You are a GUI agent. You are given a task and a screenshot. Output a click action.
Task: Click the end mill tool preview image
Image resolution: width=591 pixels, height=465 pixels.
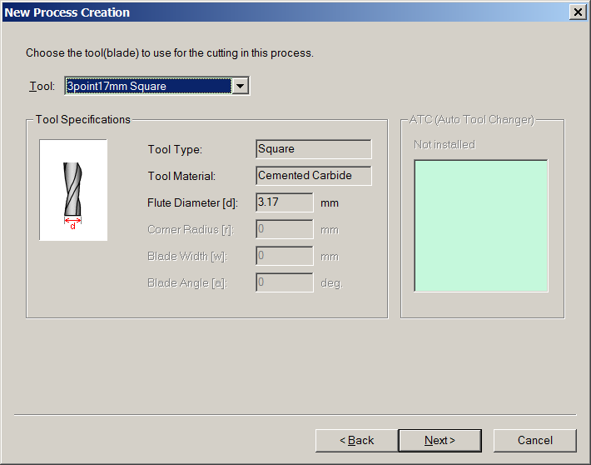coord(73,190)
